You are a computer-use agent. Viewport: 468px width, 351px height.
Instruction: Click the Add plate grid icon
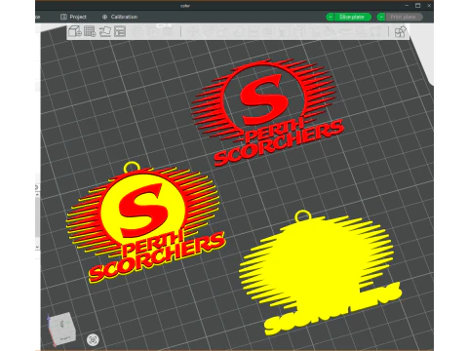point(90,31)
